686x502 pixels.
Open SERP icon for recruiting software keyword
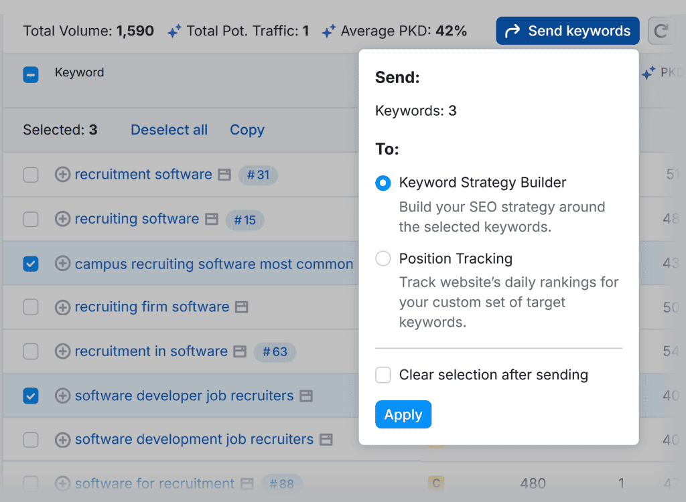pyautogui.click(x=212, y=219)
